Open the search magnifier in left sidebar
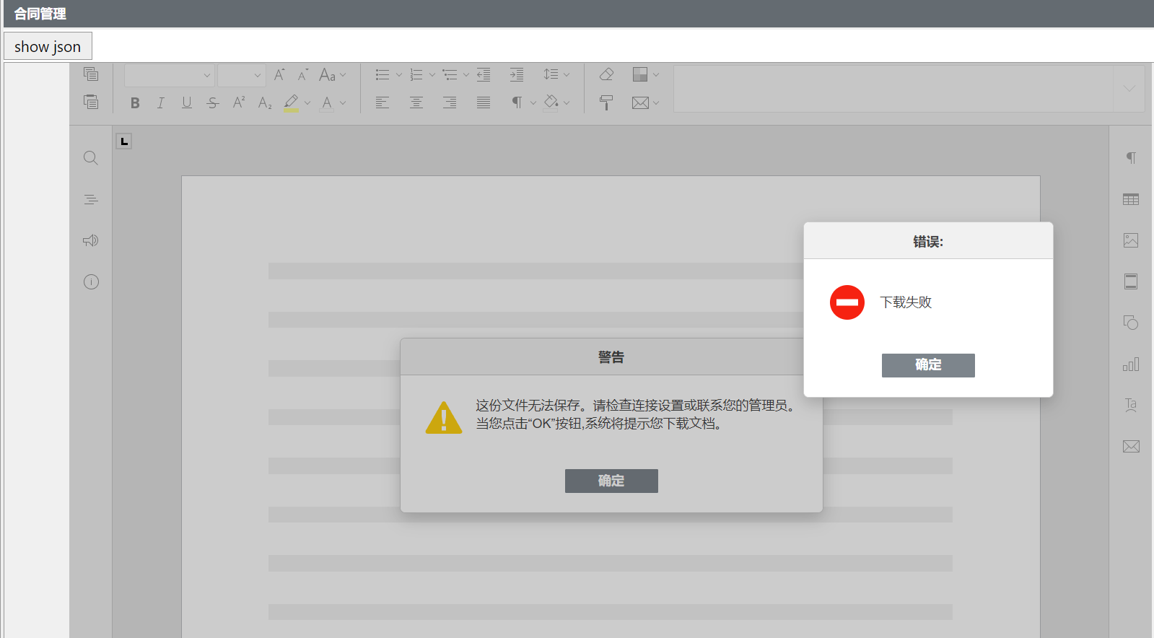 (x=91, y=158)
